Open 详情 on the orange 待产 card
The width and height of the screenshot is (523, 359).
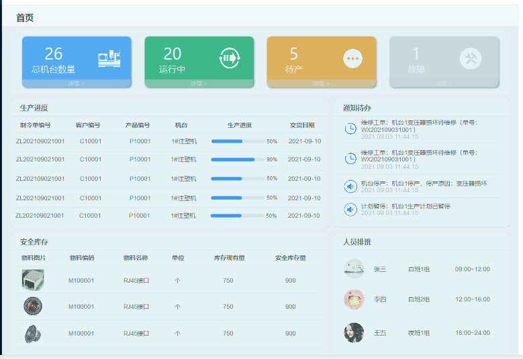click(x=321, y=84)
